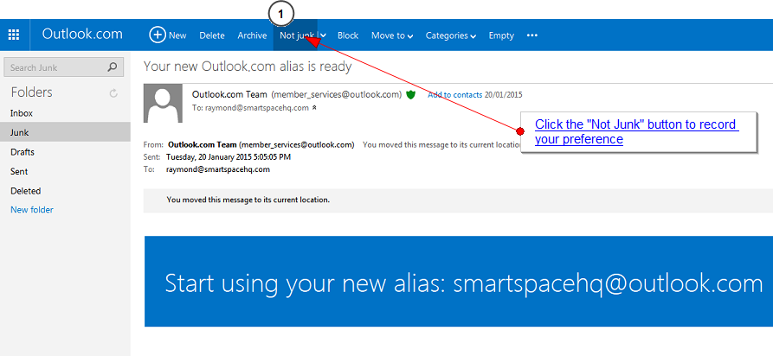This screenshot has width=773, height=356.
Task: Open the Deleted folder
Action: (65, 191)
